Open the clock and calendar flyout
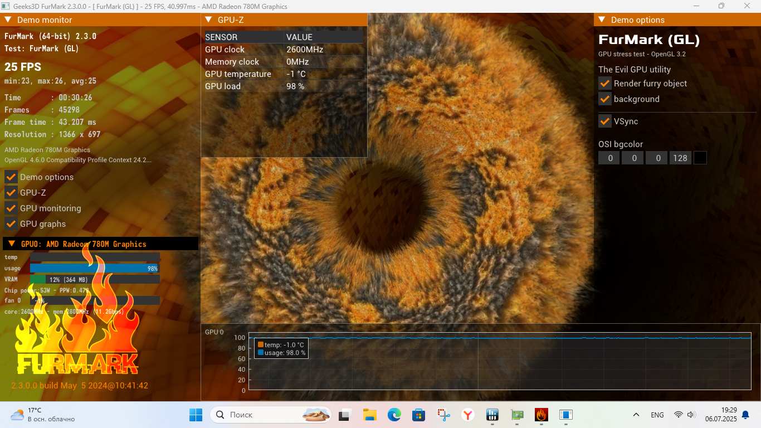 (721, 415)
